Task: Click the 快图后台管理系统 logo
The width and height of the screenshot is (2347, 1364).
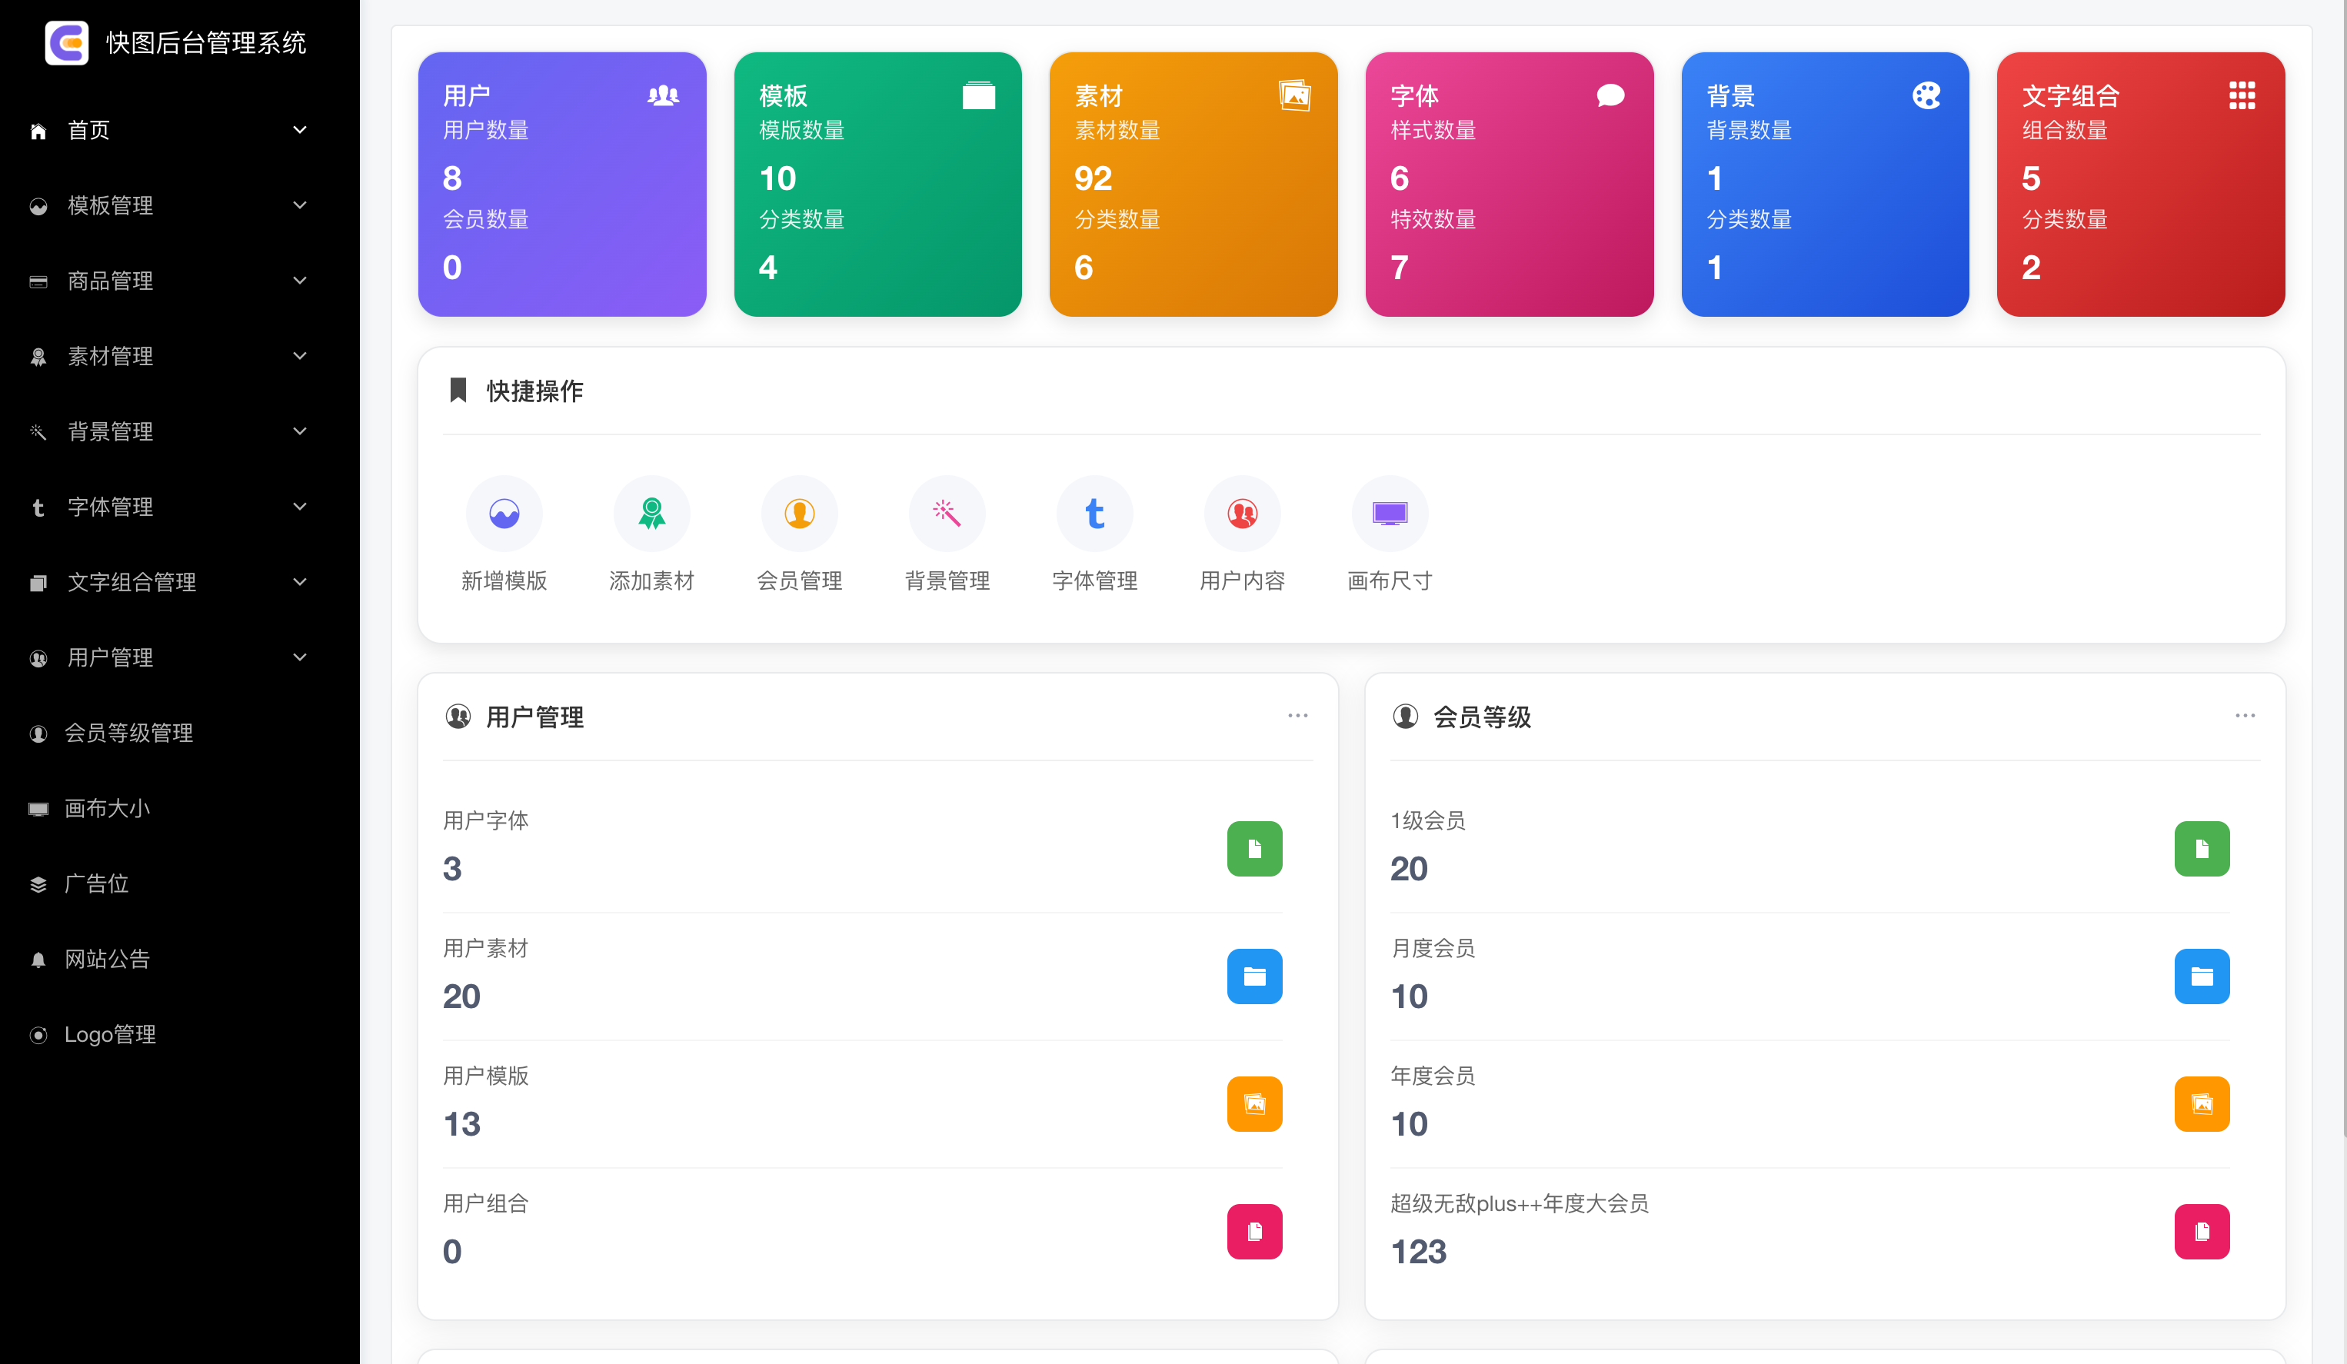Action: point(176,42)
